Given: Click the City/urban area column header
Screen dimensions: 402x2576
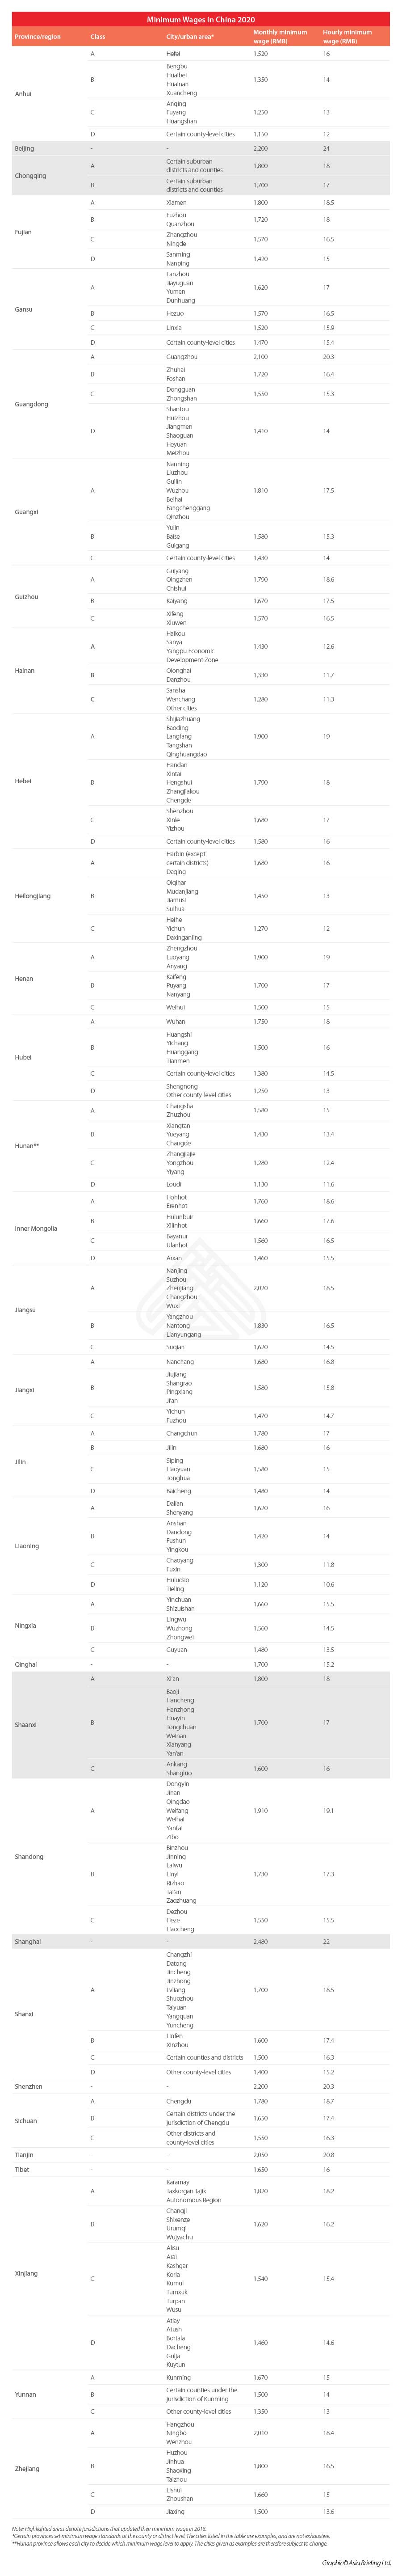Looking at the screenshot, I should [x=190, y=37].
